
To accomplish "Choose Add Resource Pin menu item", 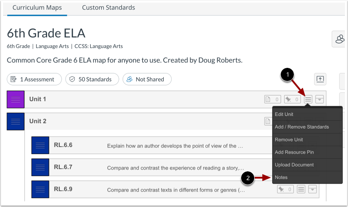I will pyautogui.click(x=294, y=152).
